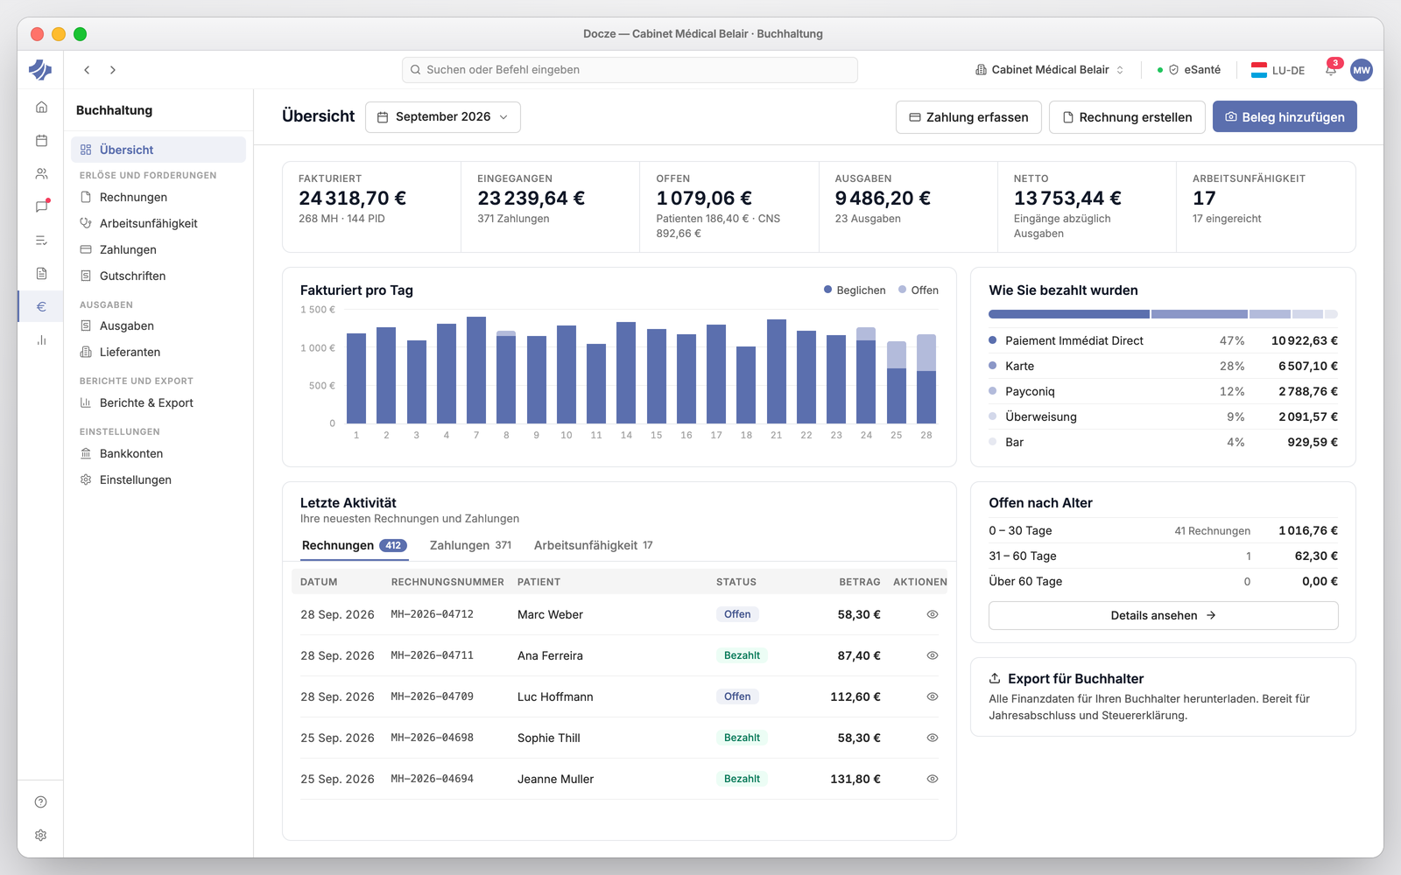Viewport: 1401px width, 875px height.
Task: Open the MW user avatar
Action: [1362, 70]
